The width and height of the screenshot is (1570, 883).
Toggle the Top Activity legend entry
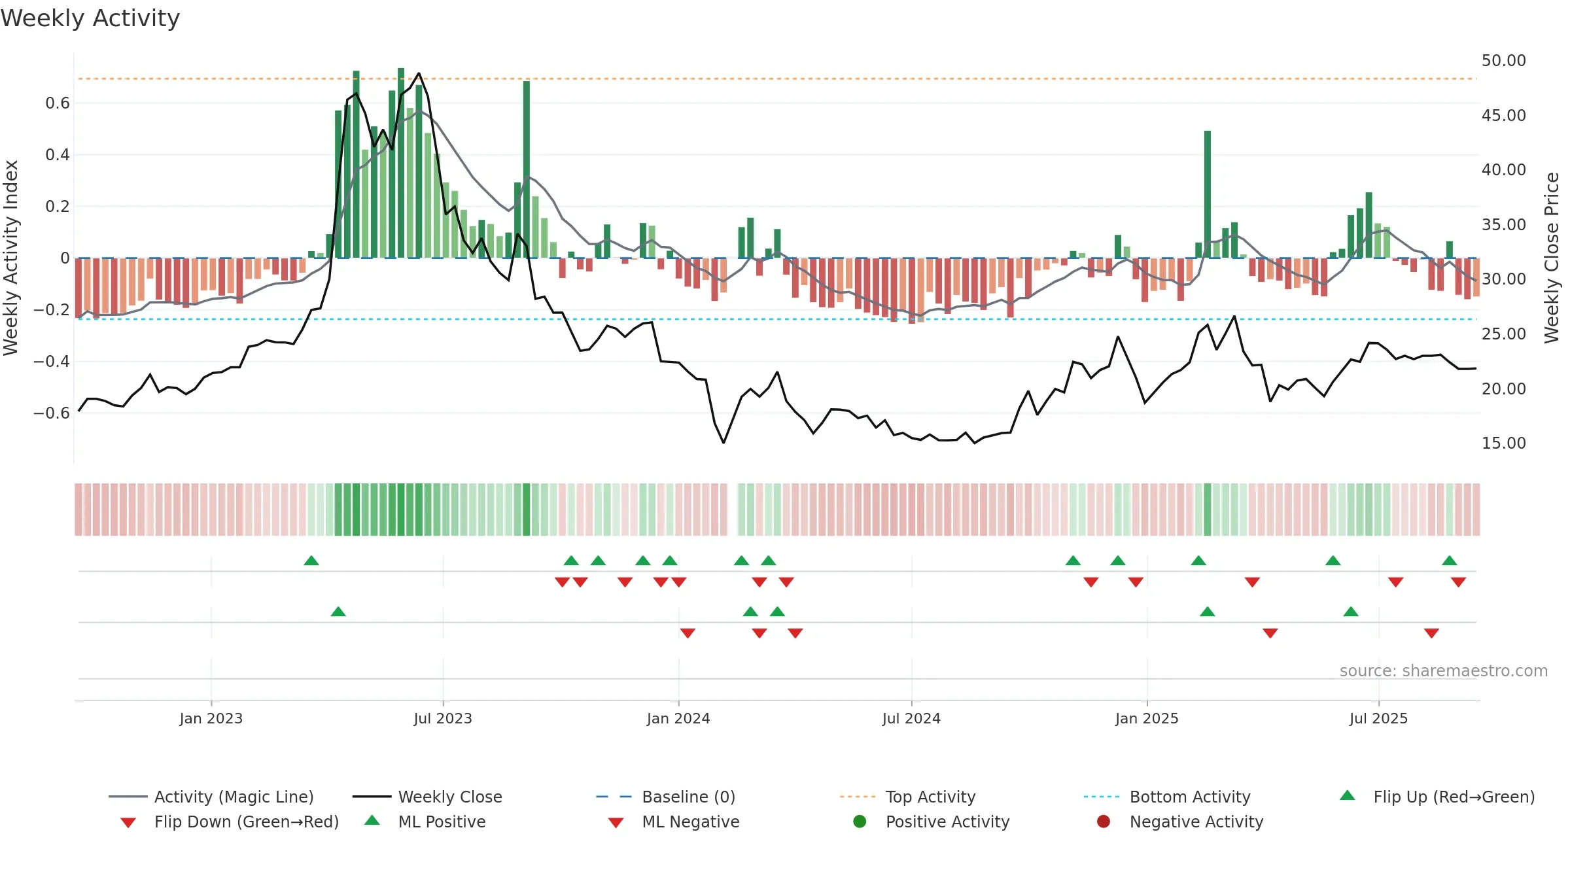point(908,797)
